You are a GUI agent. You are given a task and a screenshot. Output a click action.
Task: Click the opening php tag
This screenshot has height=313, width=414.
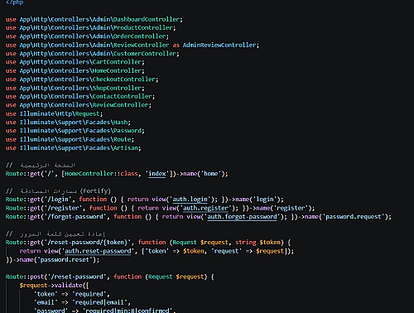(x=14, y=2)
